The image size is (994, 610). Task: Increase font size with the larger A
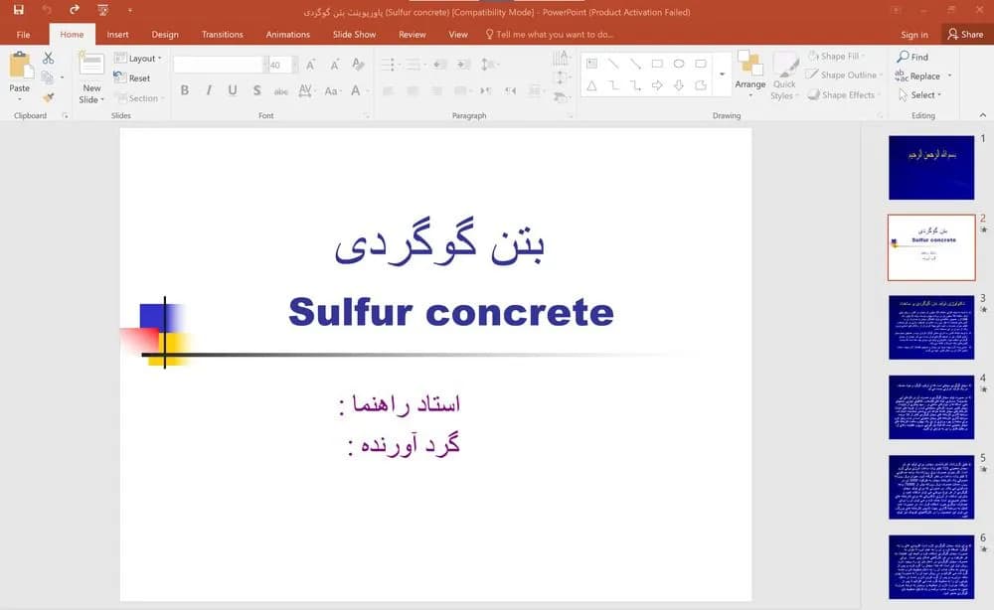(x=310, y=65)
